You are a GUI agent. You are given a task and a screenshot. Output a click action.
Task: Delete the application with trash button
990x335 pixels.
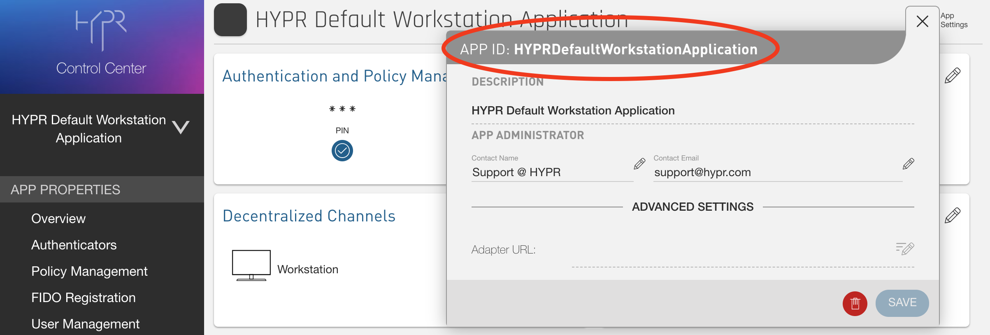855,304
